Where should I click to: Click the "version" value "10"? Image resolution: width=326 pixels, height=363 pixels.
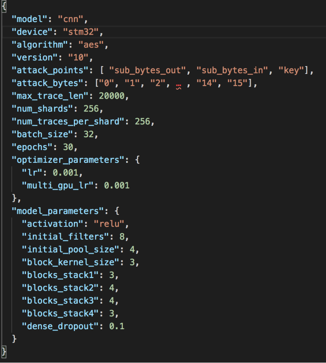tap(78, 58)
